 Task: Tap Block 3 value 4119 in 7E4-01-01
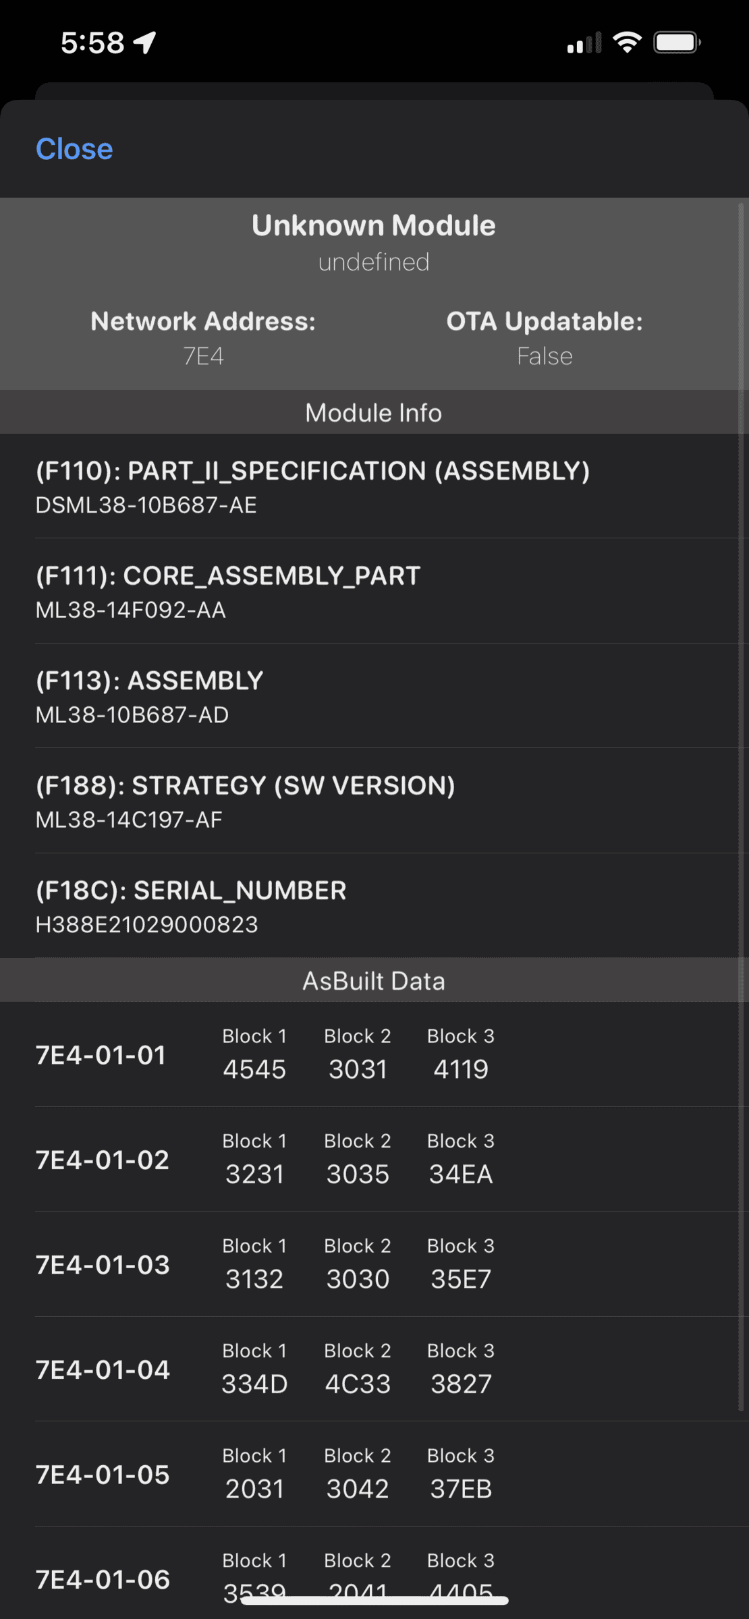pyautogui.click(x=461, y=1069)
